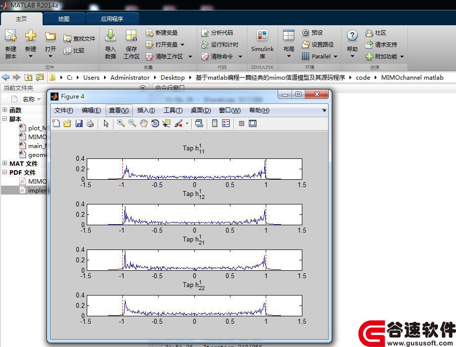Open Figure 4 工具(T) menu
The width and height of the screenshot is (456, 347).
pos(173,110)
